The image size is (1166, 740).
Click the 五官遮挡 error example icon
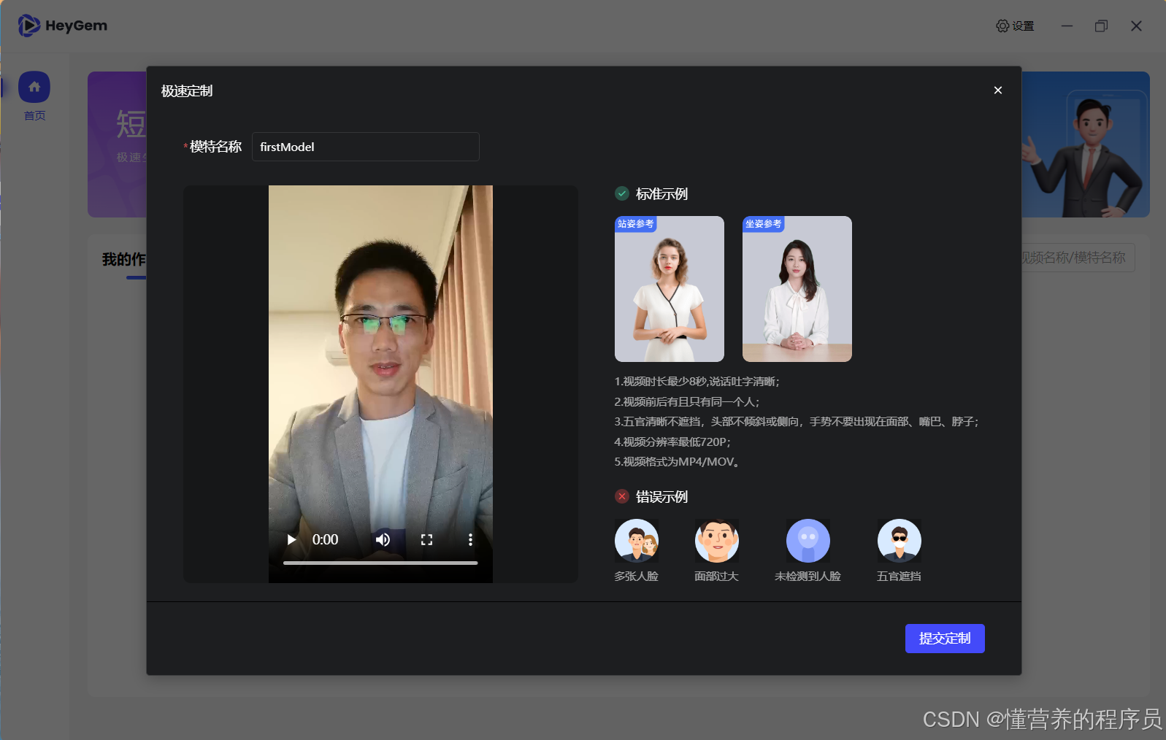pyautogui.click(x=900, y=541)
